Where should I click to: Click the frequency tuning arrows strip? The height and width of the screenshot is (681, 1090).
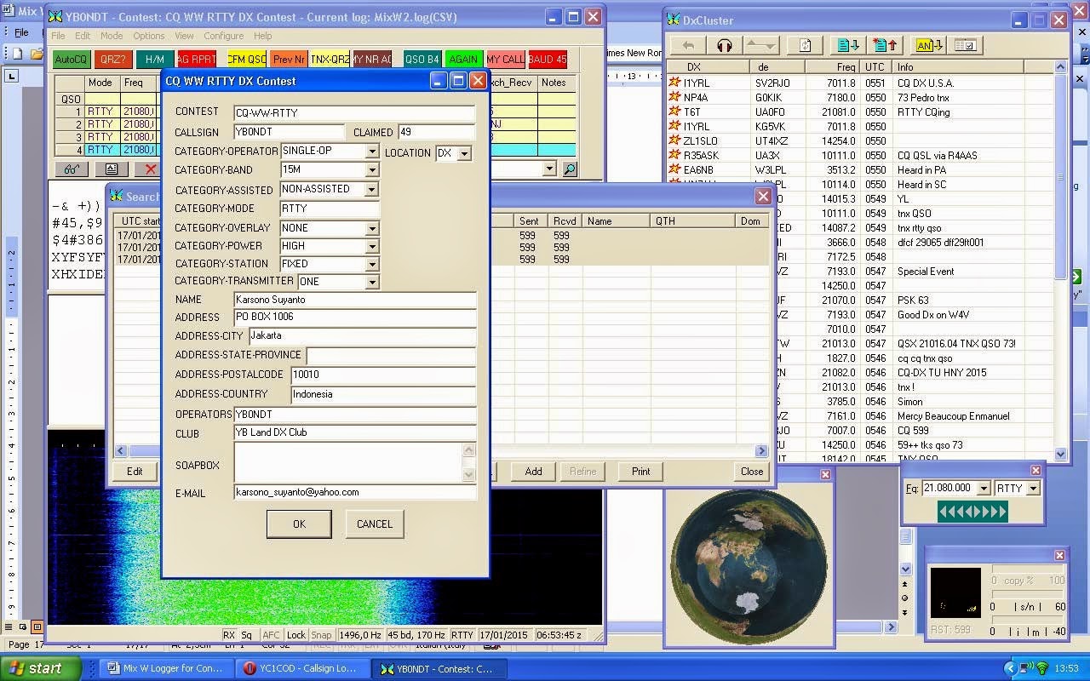pyautogui.click(x=972, y=512)
